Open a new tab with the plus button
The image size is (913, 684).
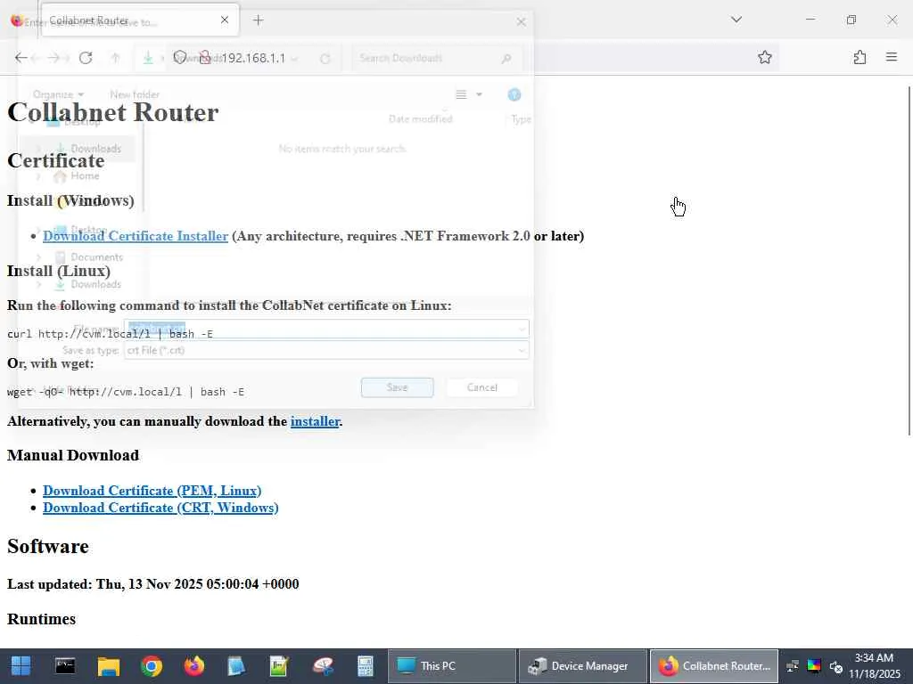coord(259,20)
